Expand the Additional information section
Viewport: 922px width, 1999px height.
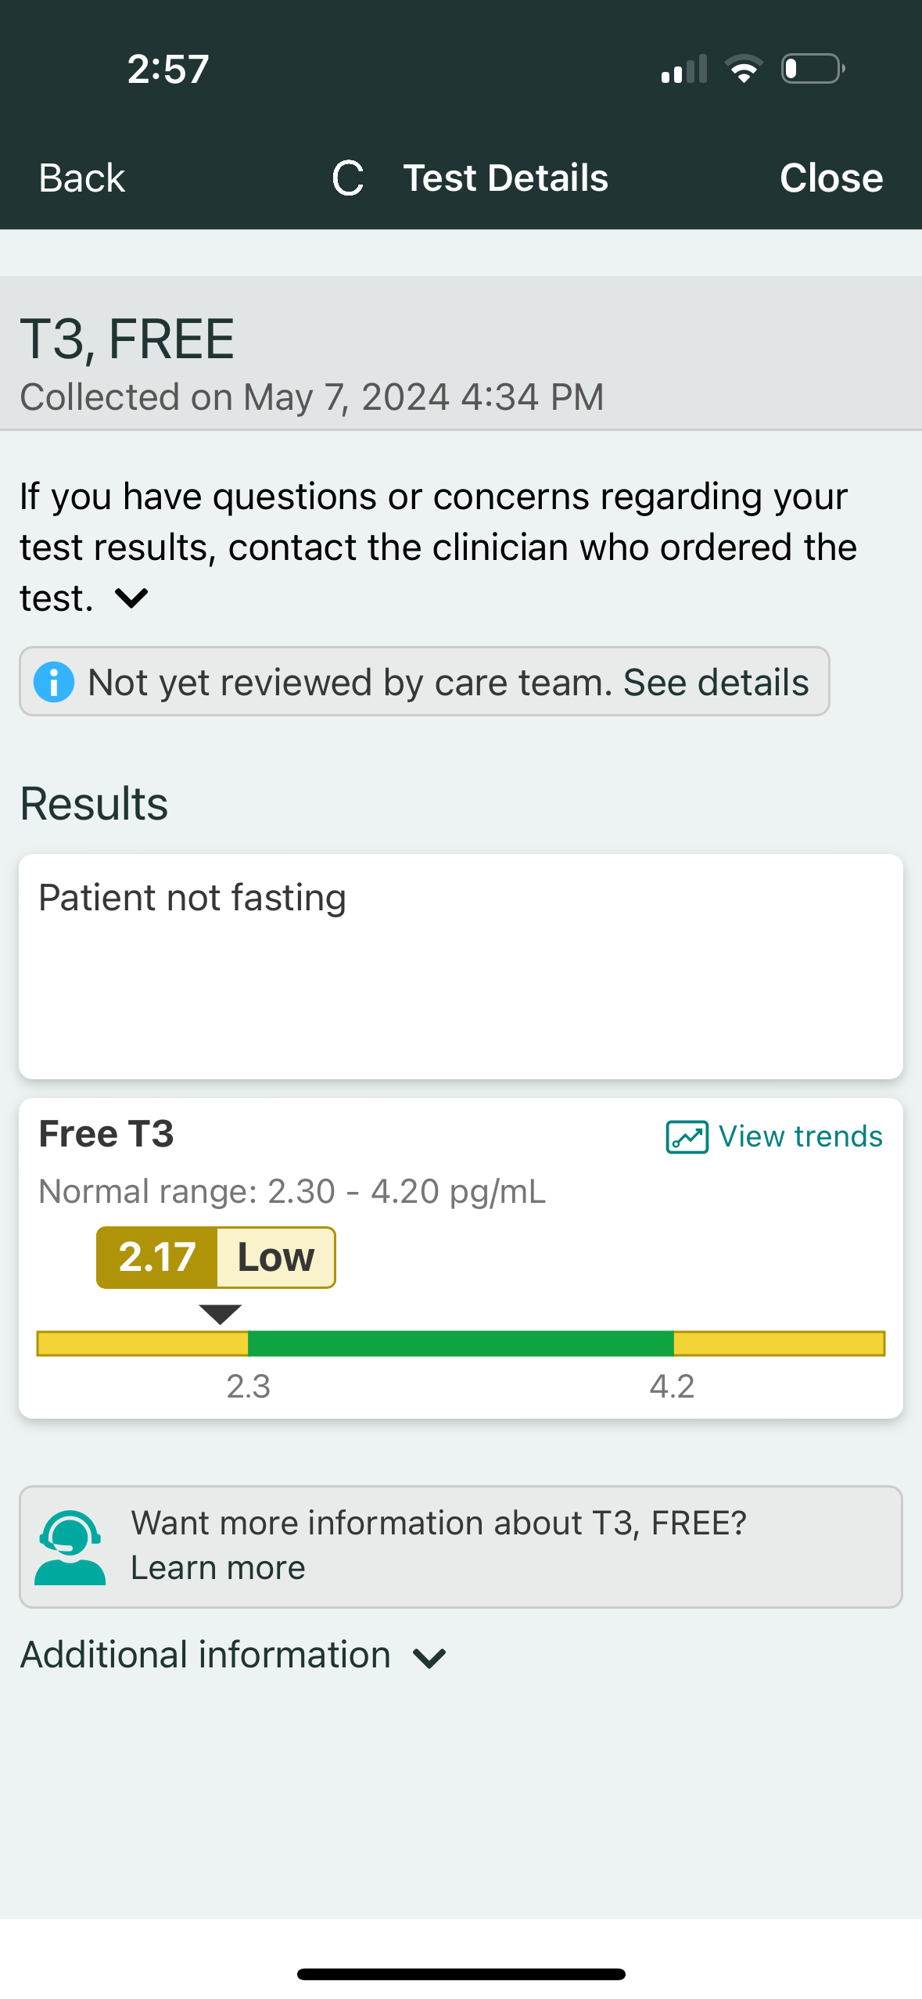coord(429,1657)
